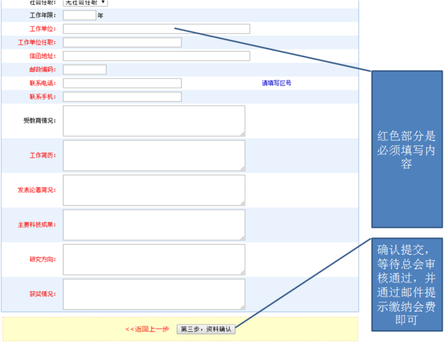Click the 受教育情况 text area
Image resolution: width=444 pixels, height=344 pixels.
click(154, 121)
